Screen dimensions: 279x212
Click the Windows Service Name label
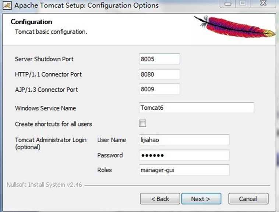tap(46, 108)
